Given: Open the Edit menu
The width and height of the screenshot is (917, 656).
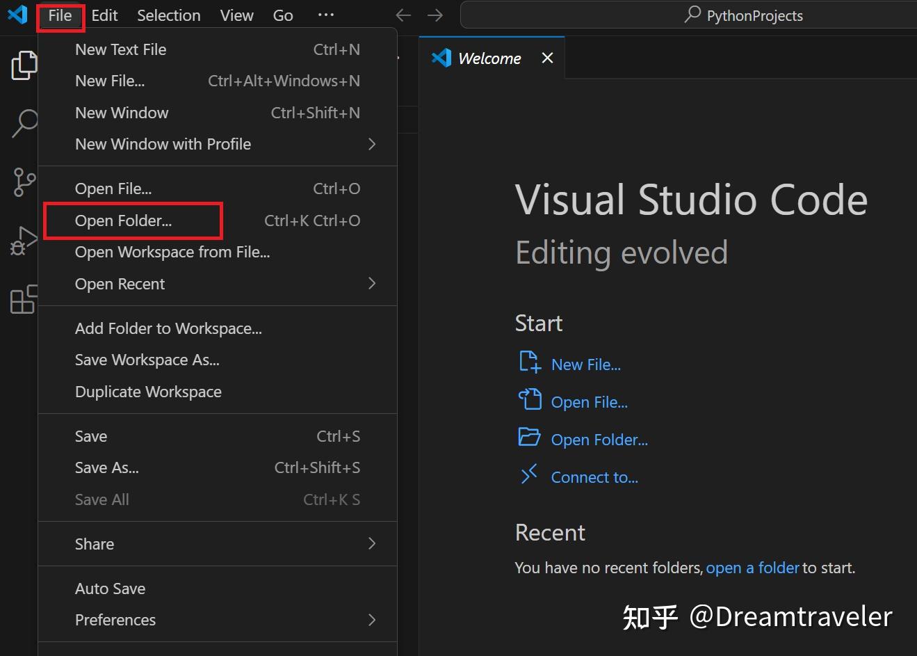Looking at the screenshot, I should (x=104, y=15).
